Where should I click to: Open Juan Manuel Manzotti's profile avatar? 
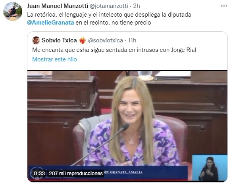click(13, 11)
